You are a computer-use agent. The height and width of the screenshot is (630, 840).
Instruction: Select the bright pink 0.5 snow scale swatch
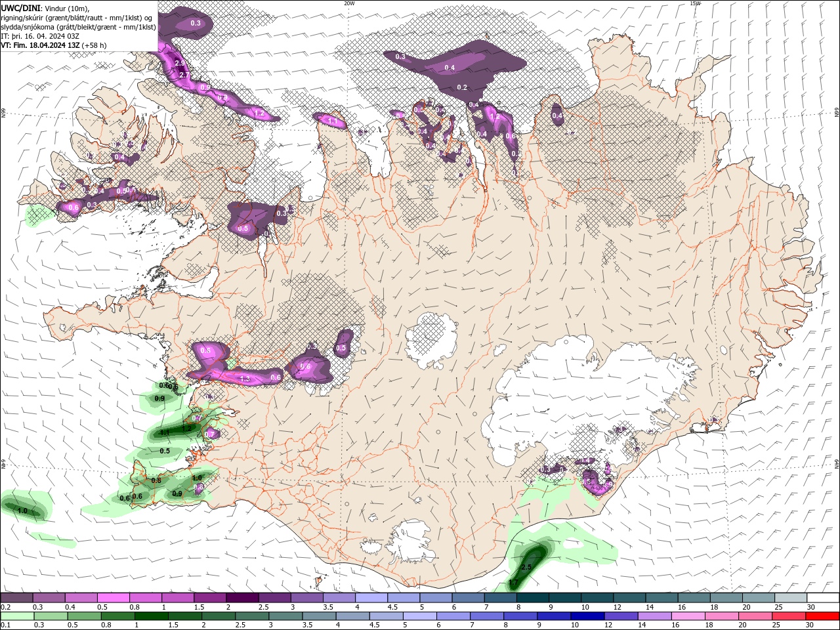113,598
